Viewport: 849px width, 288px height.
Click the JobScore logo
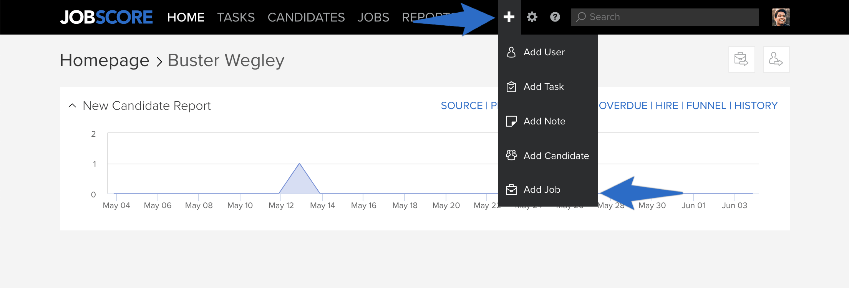point(106,17)
